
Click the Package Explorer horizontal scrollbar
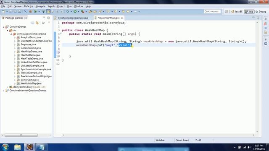click(x=21, y=135)
